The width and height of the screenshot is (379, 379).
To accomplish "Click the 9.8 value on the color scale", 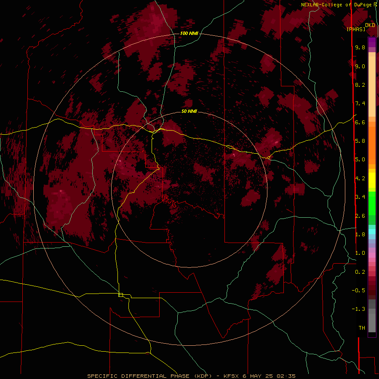I will (360, 48).
